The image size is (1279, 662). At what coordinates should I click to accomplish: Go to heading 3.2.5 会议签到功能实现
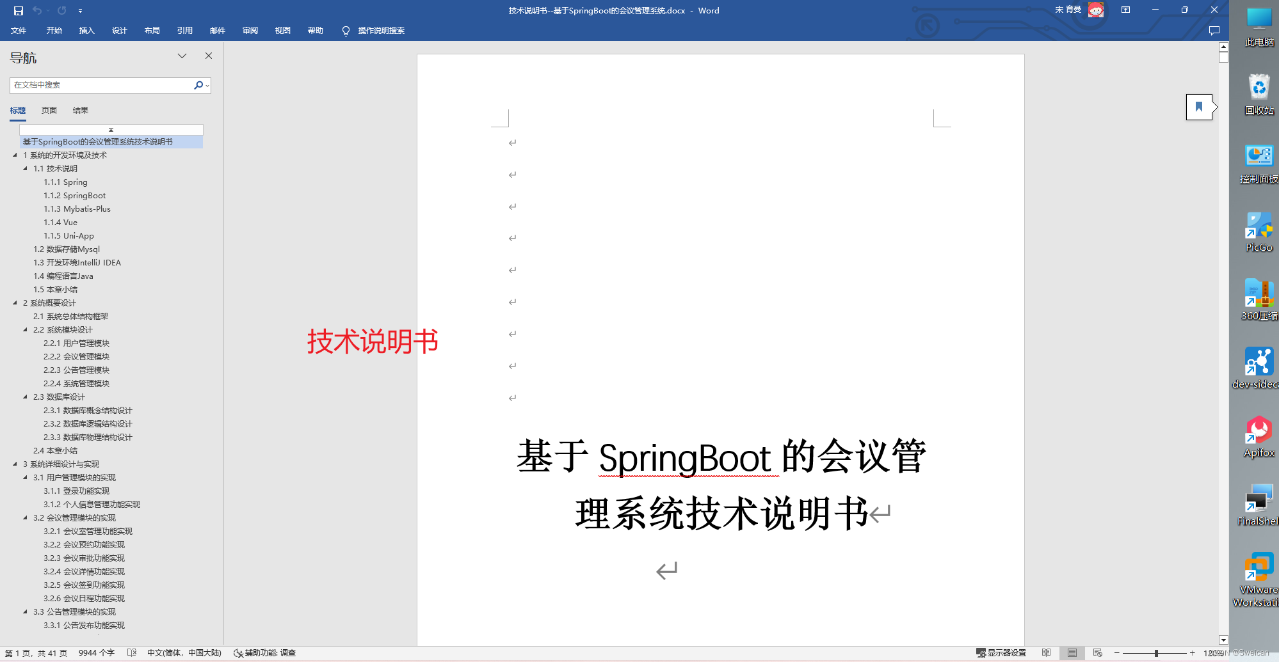[84, 585]
